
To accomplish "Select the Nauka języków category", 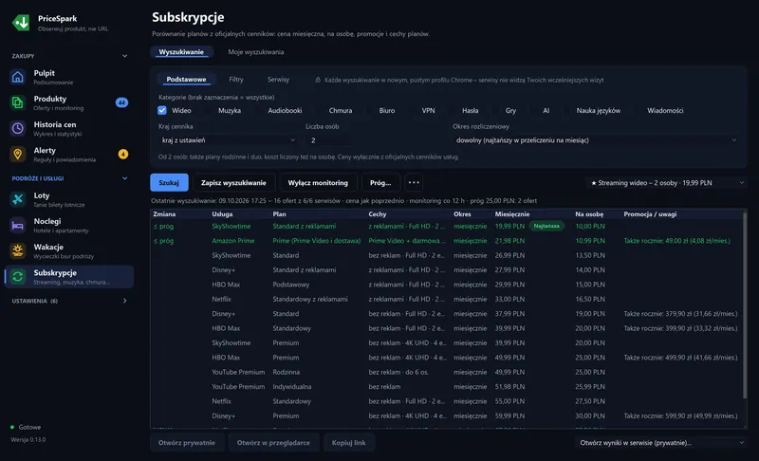I will [x=599, y=110].
